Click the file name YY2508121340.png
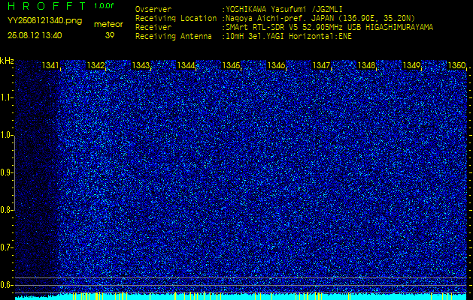 (44, 20)
